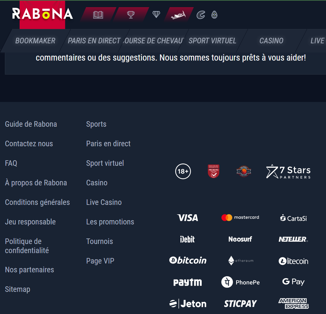Click the 18+ age restriction badge

(183, 171)
